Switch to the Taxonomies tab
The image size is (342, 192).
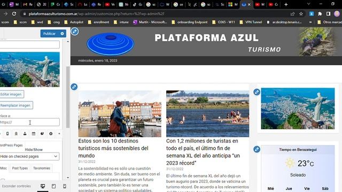coord(42,168)
